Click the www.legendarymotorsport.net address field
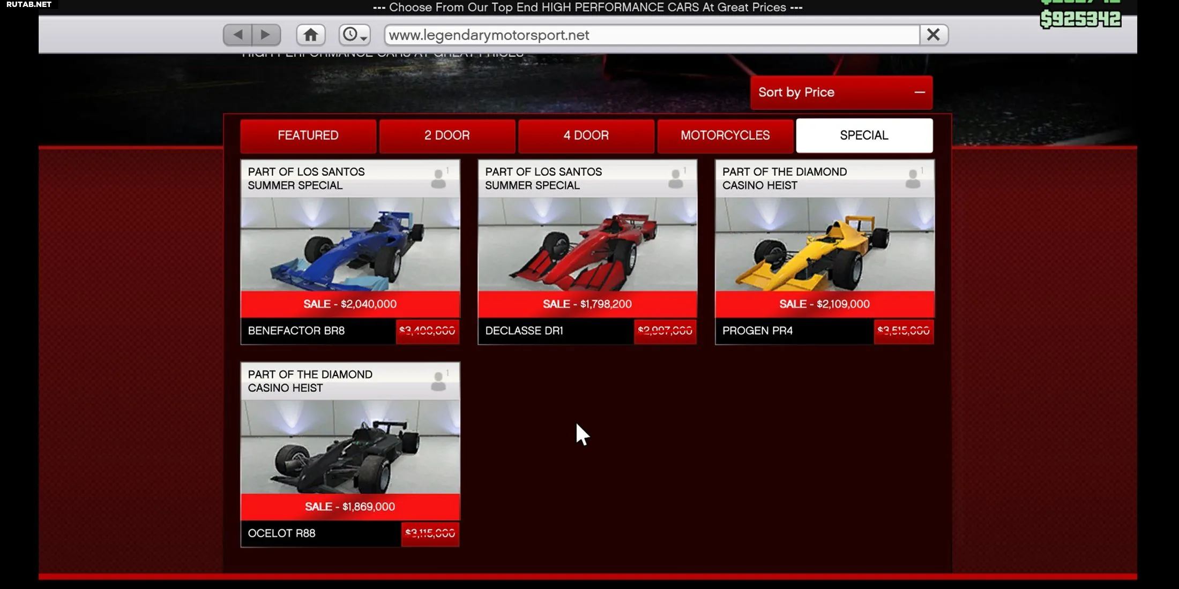Screen dimensions: 1179x589 tap(652, 35)
